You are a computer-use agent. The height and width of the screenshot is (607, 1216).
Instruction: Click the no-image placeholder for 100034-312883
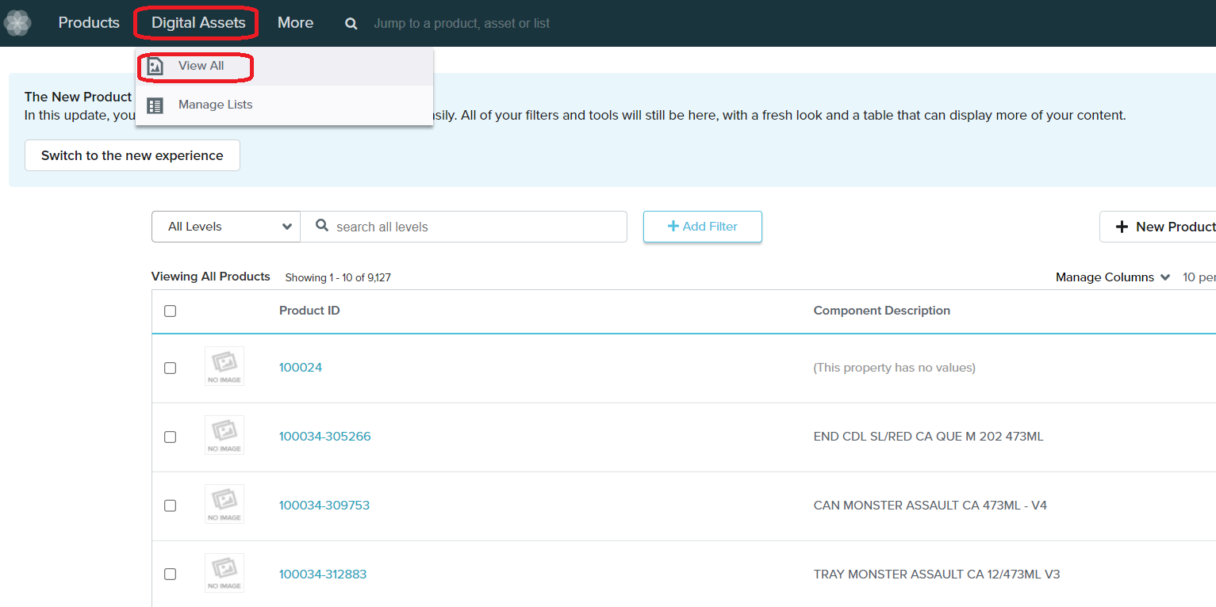point(224,573)
